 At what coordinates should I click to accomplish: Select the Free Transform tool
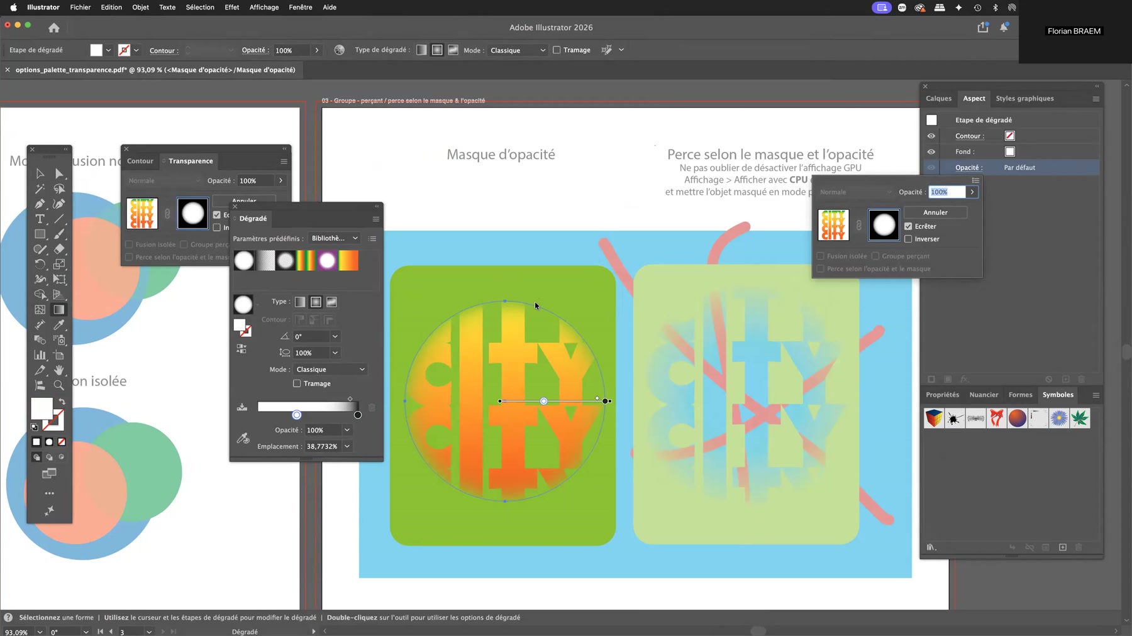click(x=59, y=279)
